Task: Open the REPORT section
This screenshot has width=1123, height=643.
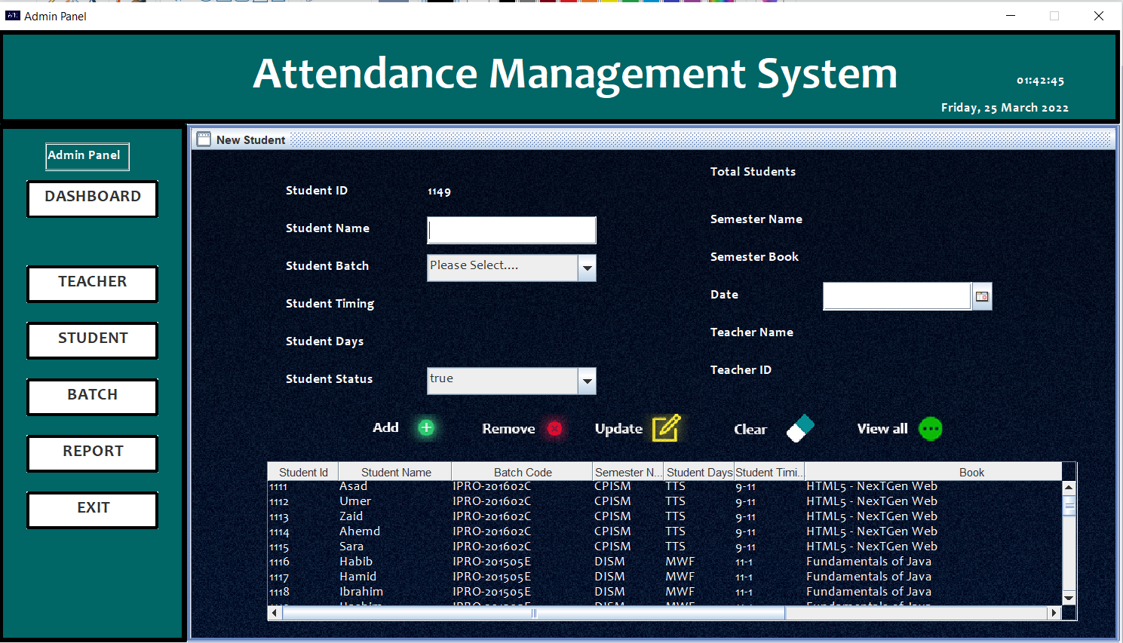Action: pyautogui.click(x=93, y=453)
